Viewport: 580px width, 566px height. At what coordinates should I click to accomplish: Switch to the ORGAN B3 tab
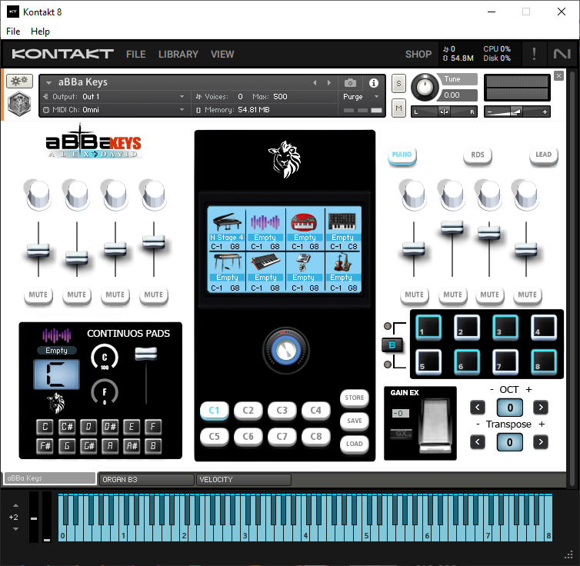(146, 480)
